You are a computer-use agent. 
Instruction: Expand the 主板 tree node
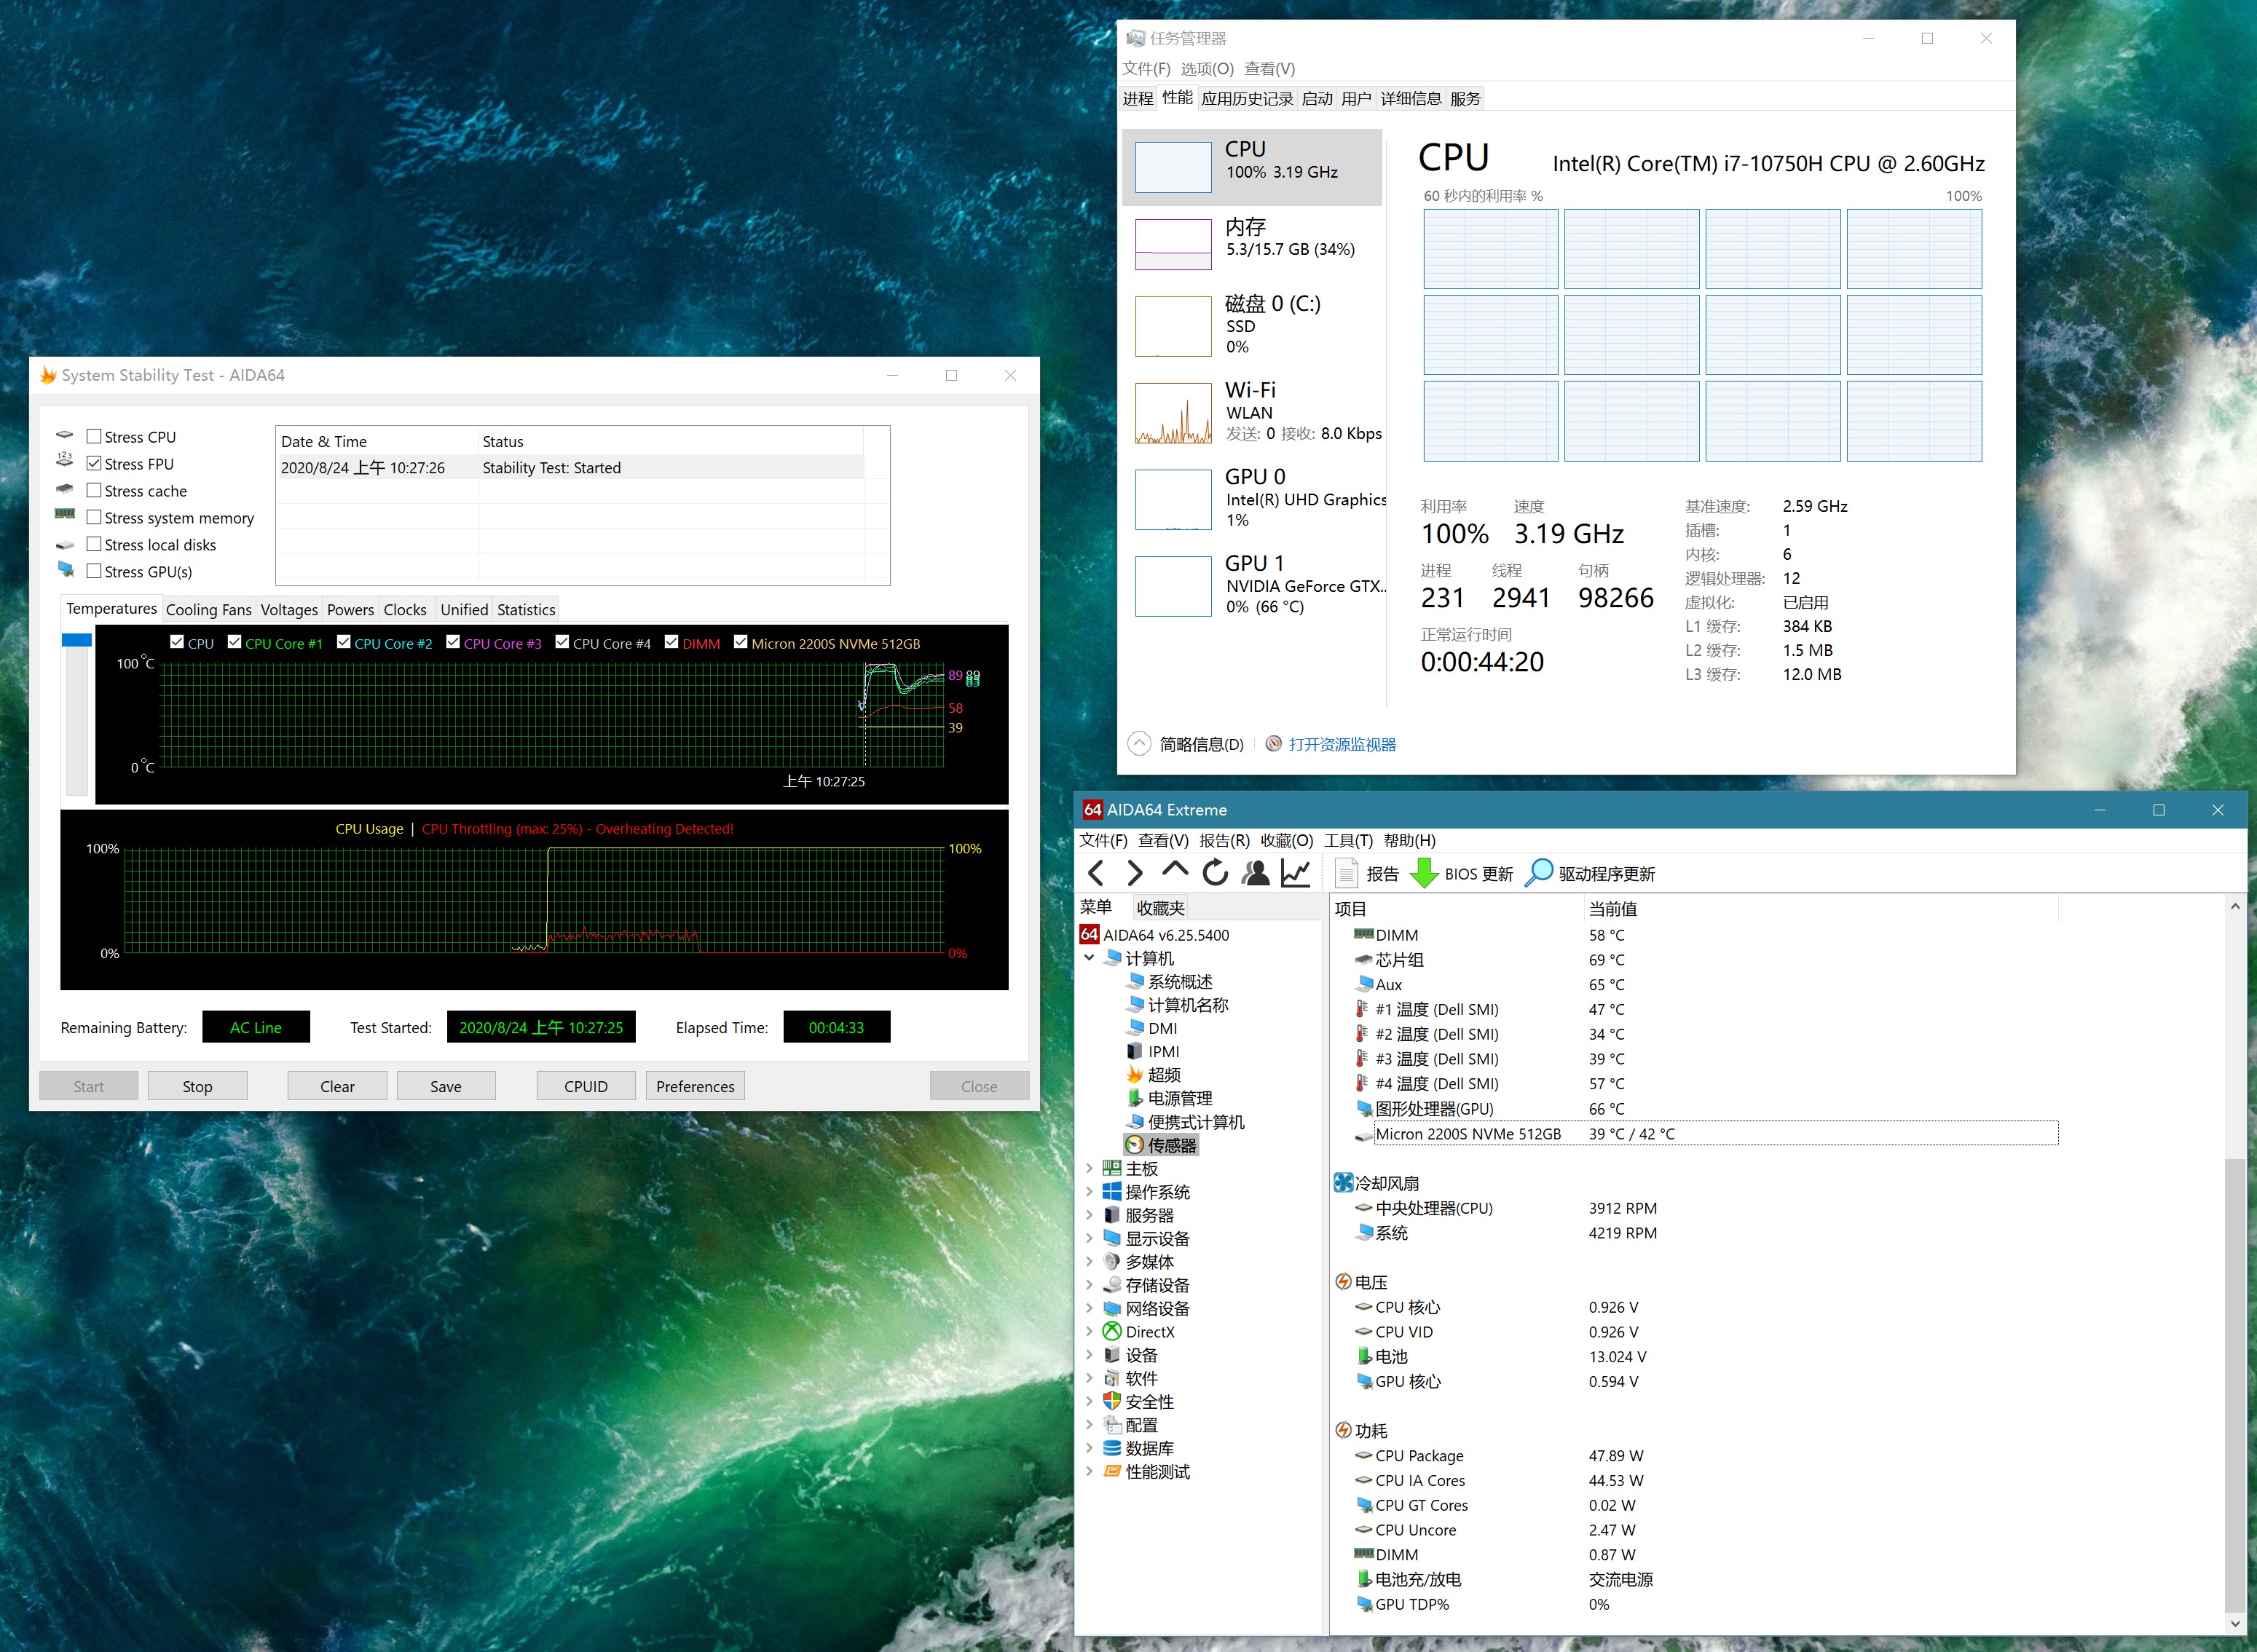(x=1090, y=1168)
